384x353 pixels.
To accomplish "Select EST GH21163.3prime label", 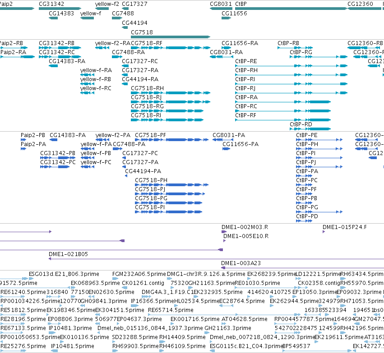I will [228, 328].
